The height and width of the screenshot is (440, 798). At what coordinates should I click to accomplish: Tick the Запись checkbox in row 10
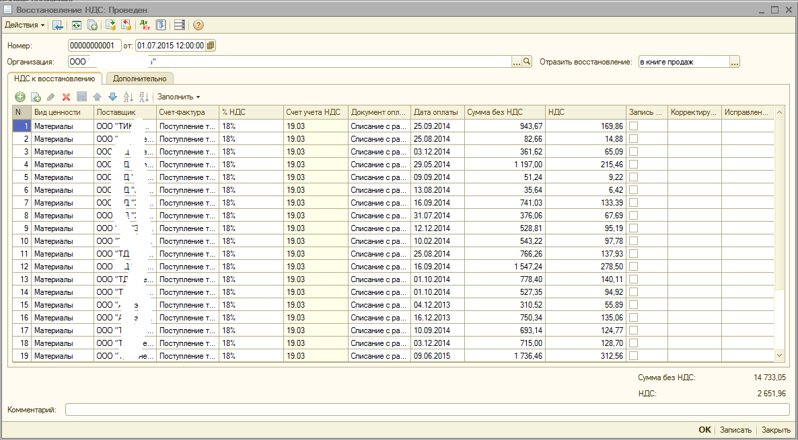(634, 241)
